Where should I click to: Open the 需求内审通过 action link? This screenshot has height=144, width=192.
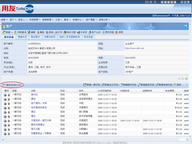(x=38, y=125)
